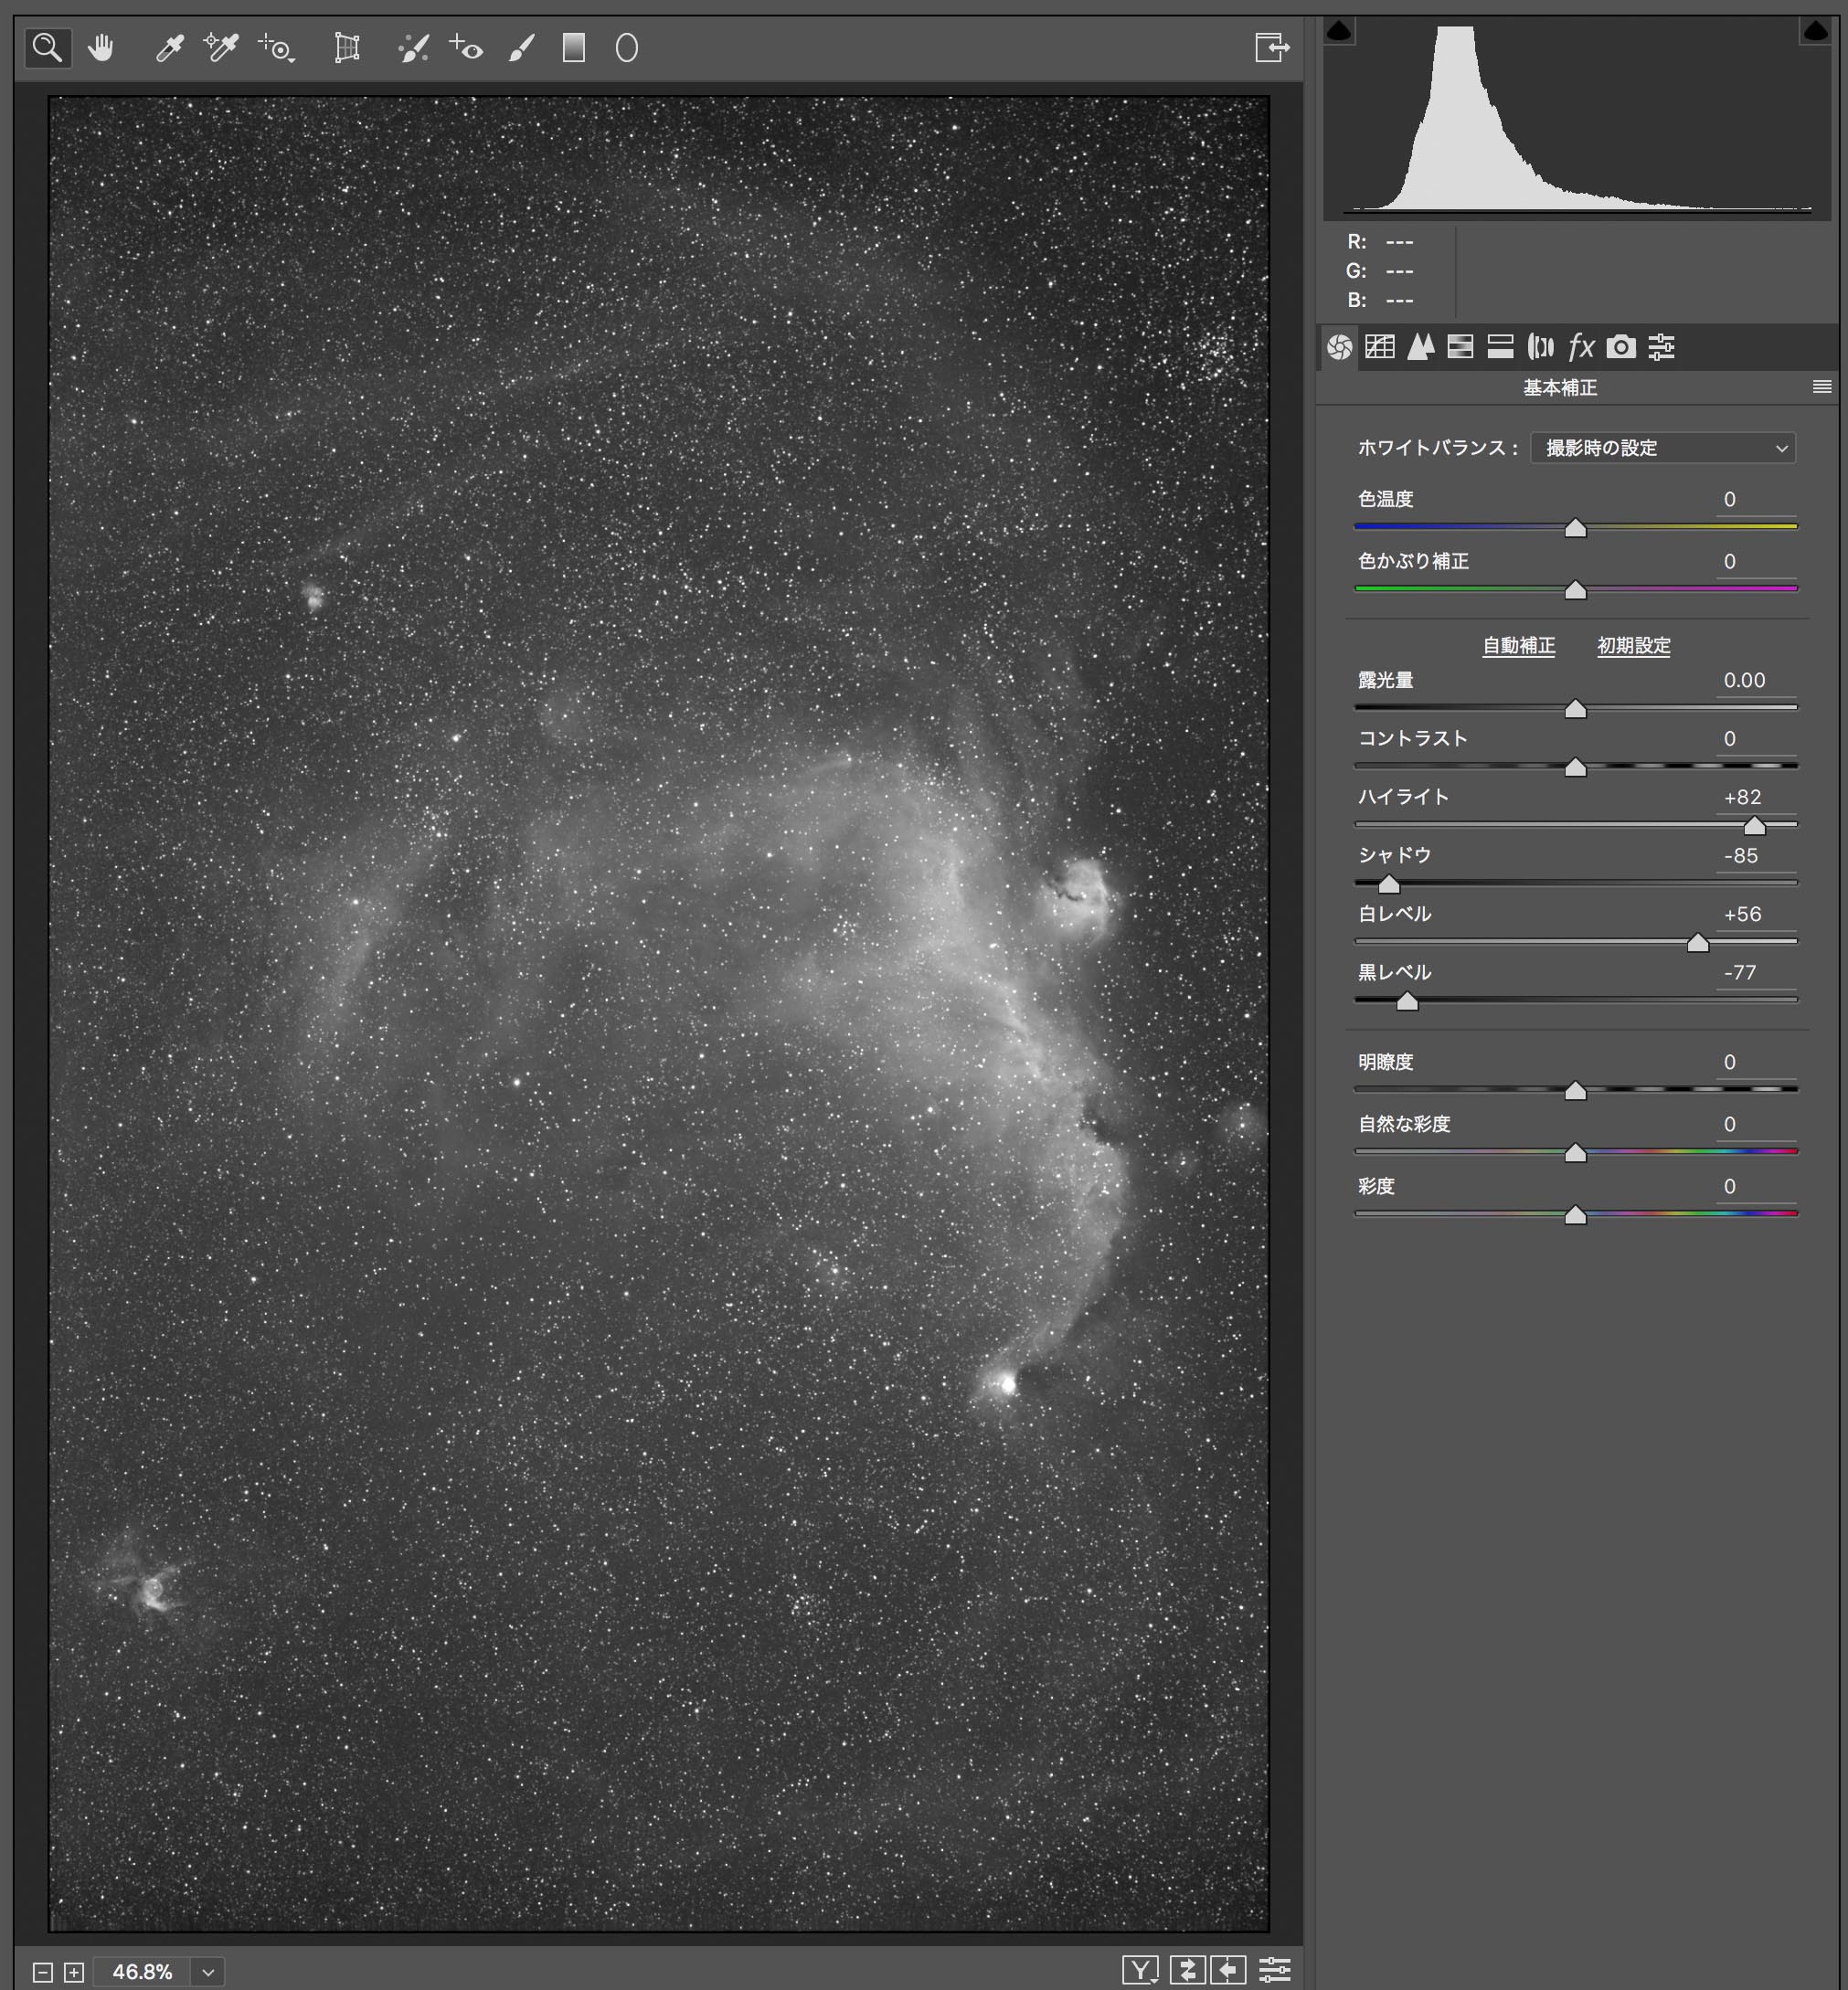Viewport: 1848px width, 1990px height.
Task: Toggle highlight clipping warning in histogram
Action: coord(1815,32)
